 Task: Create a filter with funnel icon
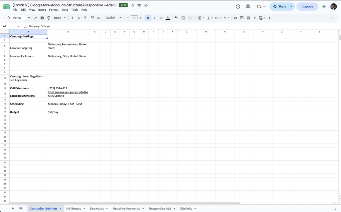[x=255, y=18]
